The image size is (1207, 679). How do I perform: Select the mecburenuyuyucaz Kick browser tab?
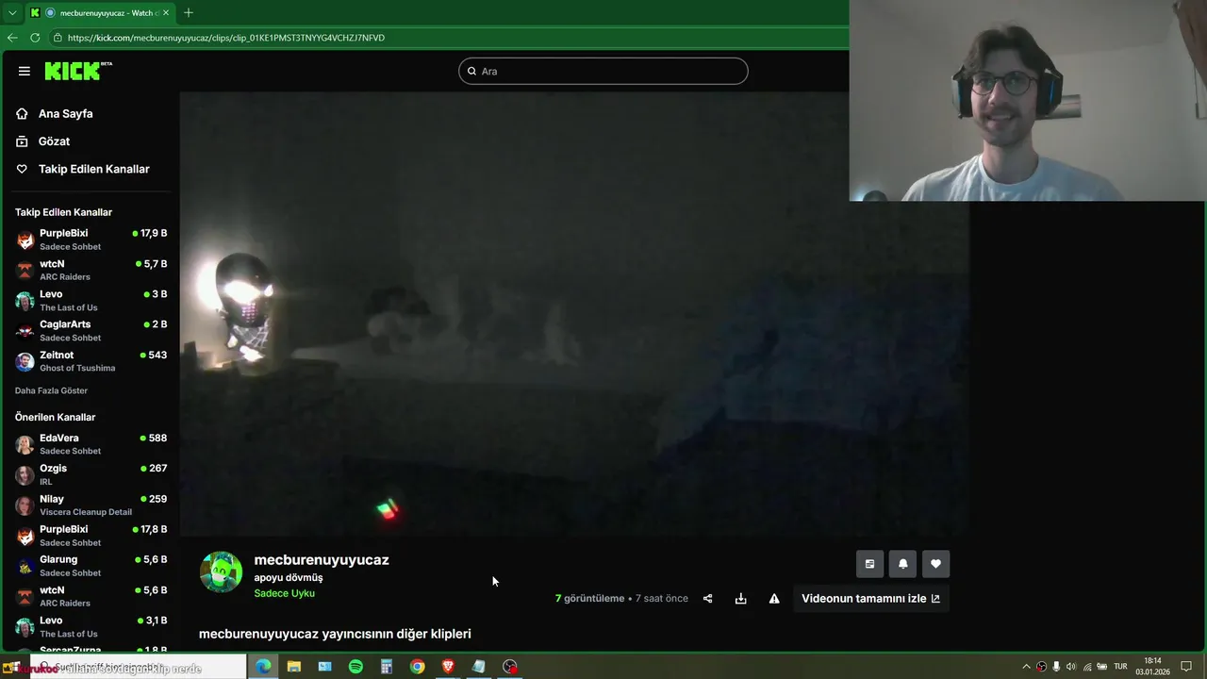100,13
